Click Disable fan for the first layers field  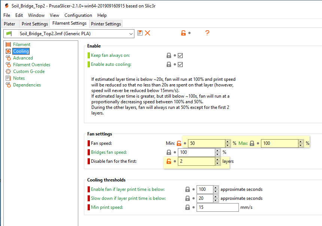pyautogui.click(x=197, y=161)
